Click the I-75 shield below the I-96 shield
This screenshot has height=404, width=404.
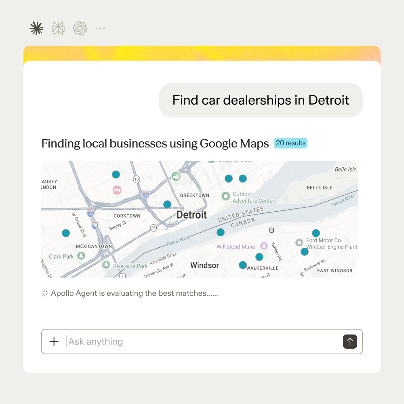[x=95, y=225]
